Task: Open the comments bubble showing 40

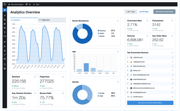Action: (28, 4)
